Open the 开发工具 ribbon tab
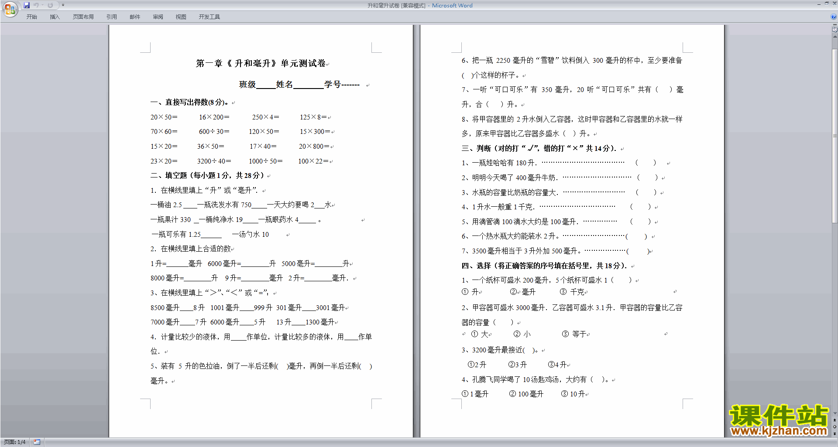 [209, 17]
